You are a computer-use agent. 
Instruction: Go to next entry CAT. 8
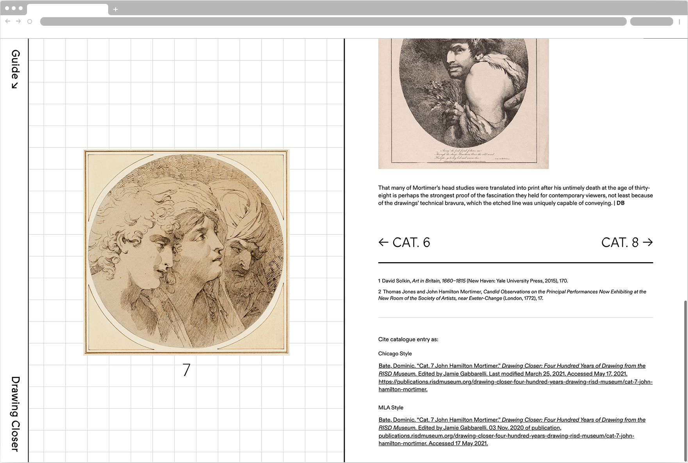coord(627,243)
